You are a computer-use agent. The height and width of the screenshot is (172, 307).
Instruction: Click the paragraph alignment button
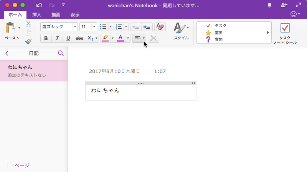tap(138, 38)
